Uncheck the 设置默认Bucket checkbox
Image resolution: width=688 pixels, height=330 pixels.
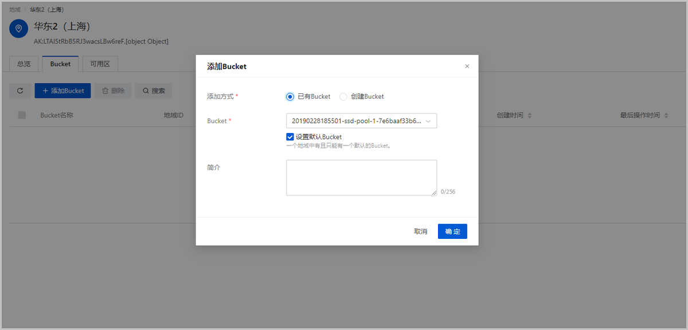coord(290,137)
